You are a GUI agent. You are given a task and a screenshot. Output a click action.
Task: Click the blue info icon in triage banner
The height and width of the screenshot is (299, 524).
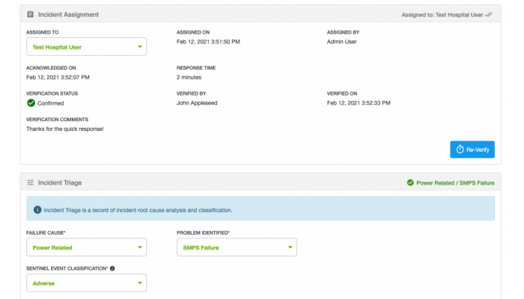point(37,210)
